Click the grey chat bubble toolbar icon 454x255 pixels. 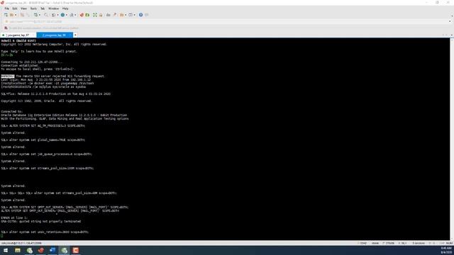[147, 15]
